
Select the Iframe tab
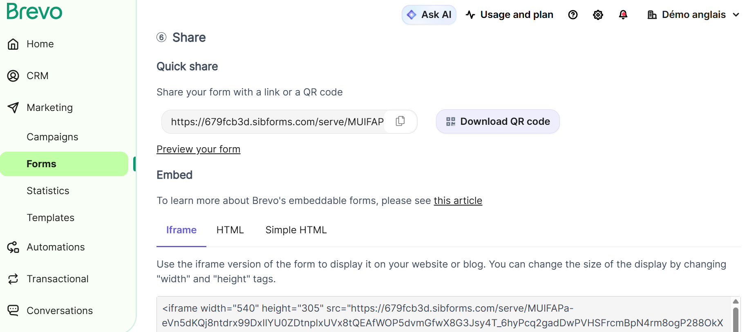pos(181,230)
